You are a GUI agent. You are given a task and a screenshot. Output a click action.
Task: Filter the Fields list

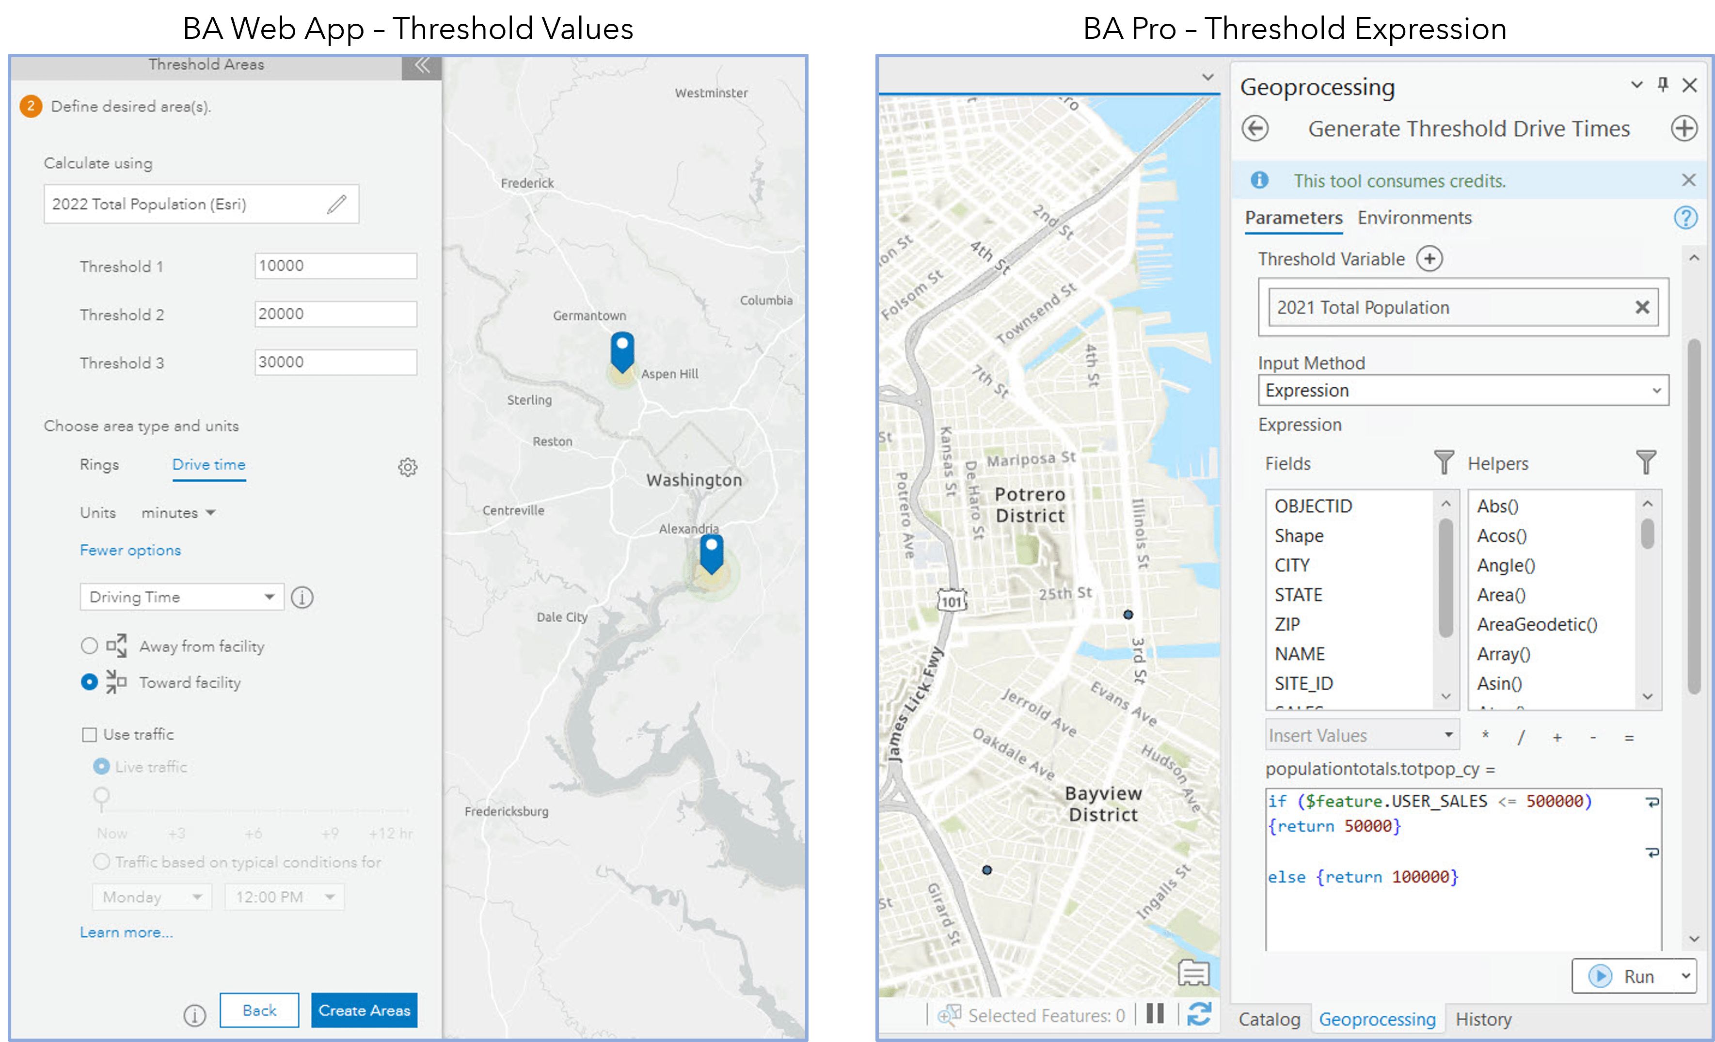[x=1444, y=462]
